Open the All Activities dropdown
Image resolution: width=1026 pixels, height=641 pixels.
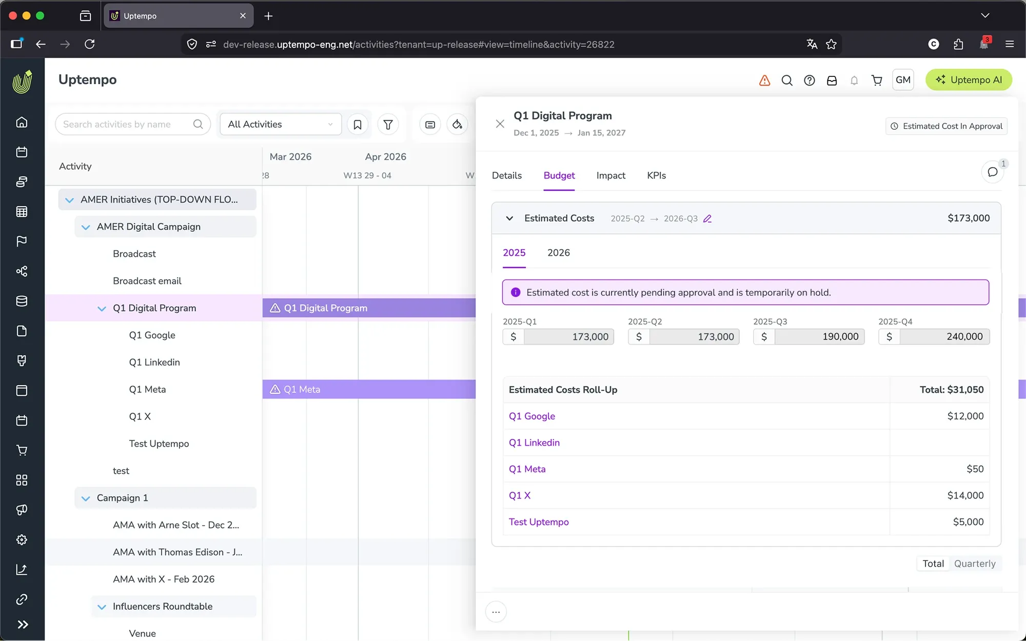(x=281, y=124)
